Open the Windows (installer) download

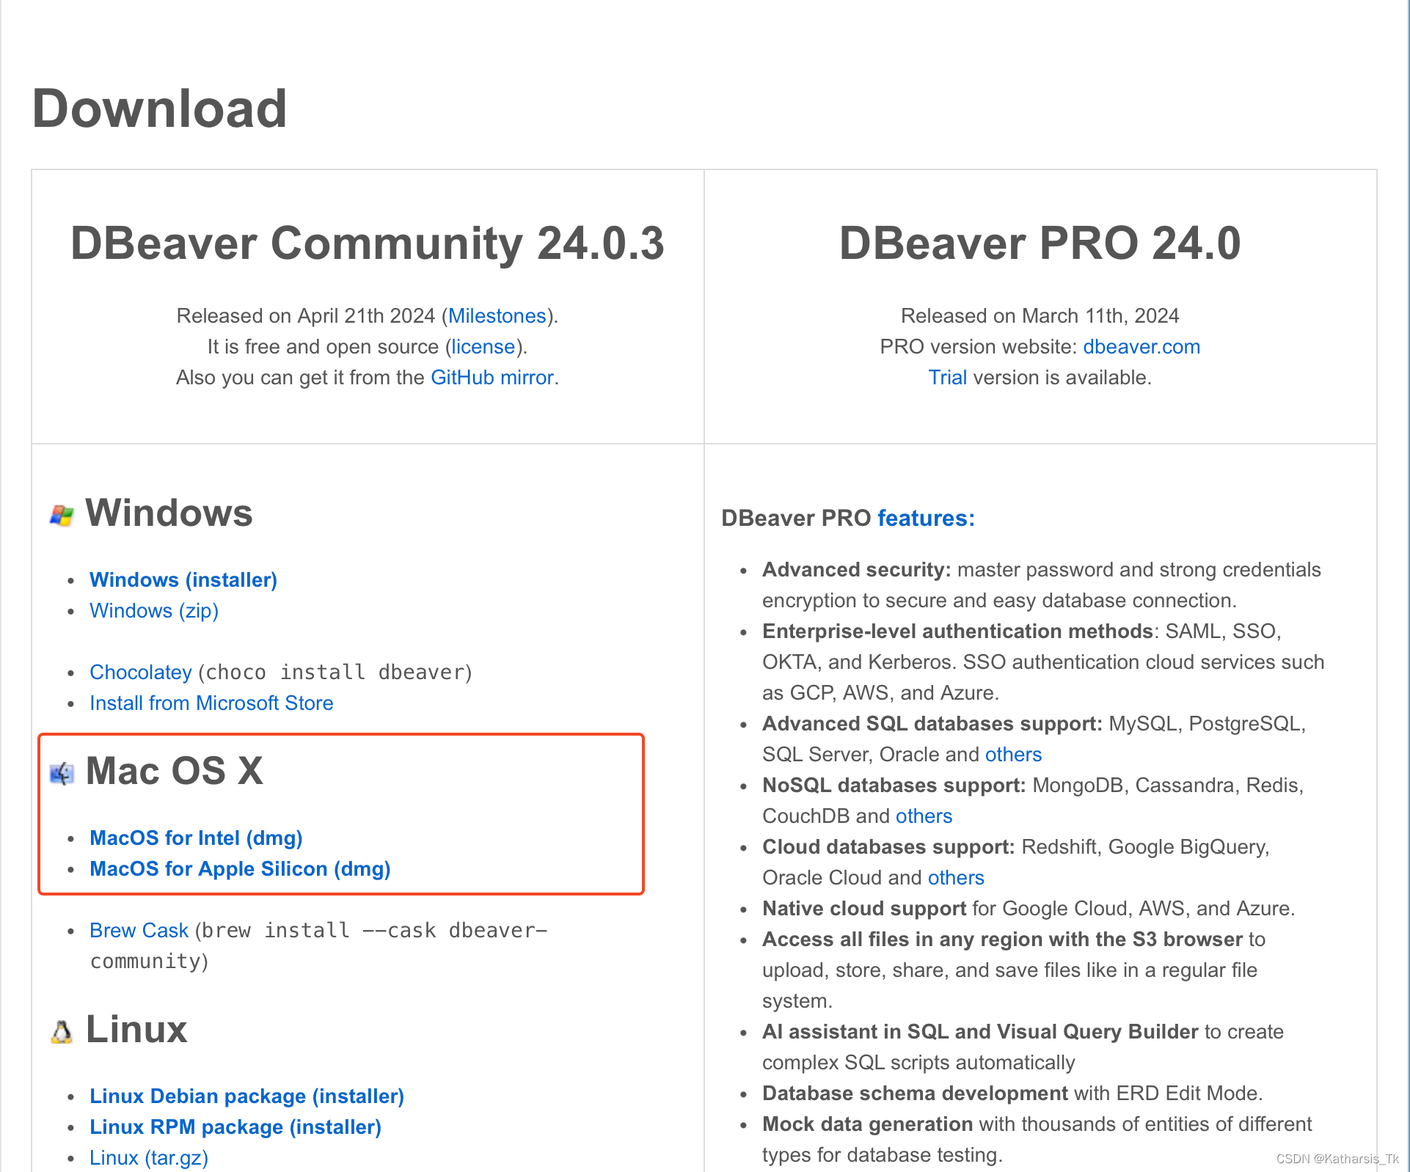[183, 579]
